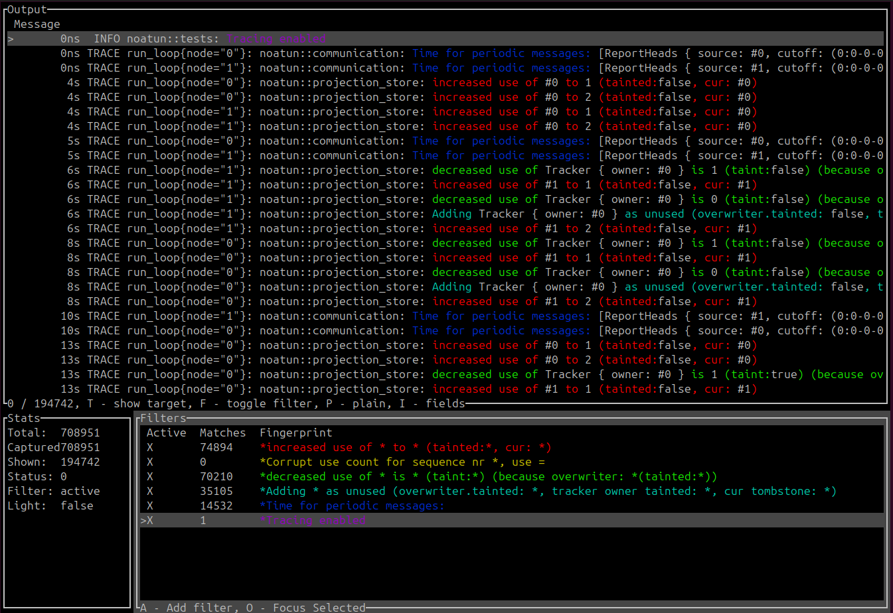Click the '>' selection marker in Output panel

[11, 39]
